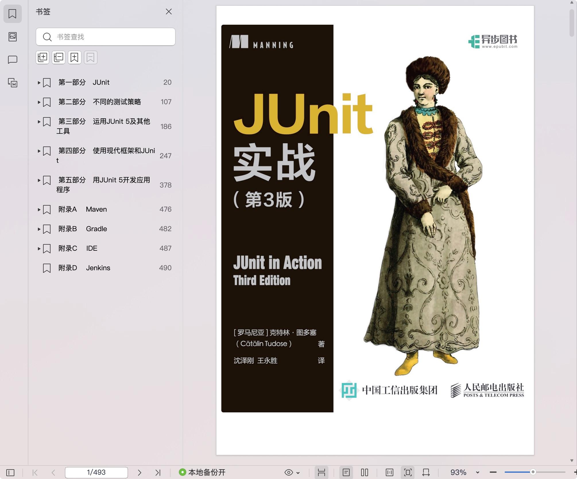Jump to 附录B Gradle bookmark
Screen dimensions: 577x479
tap(83, 229)
